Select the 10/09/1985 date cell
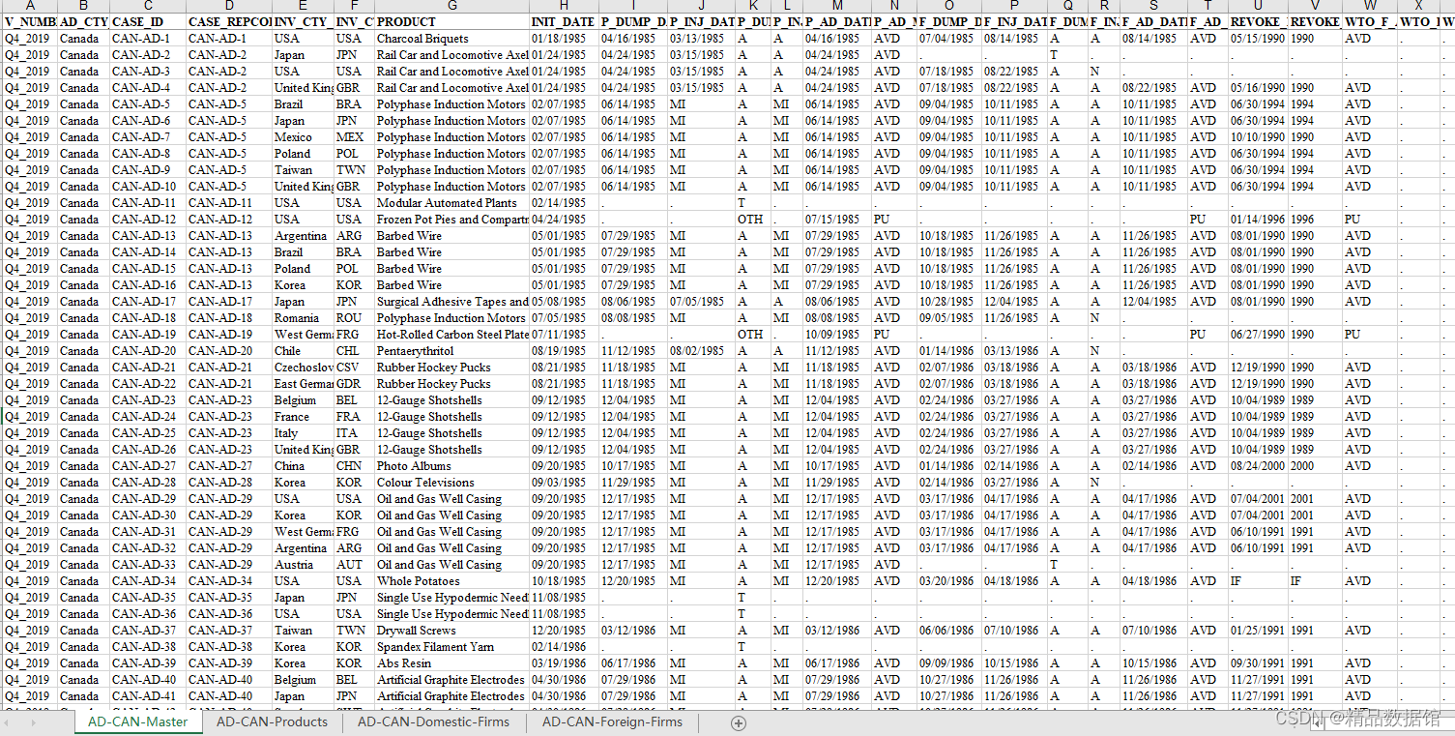The height and width of the screenshot is (736, 1455). 836,335
